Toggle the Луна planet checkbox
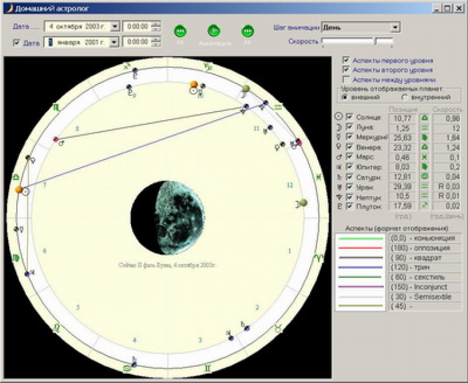Screen dimensions: 468x383 349,126
